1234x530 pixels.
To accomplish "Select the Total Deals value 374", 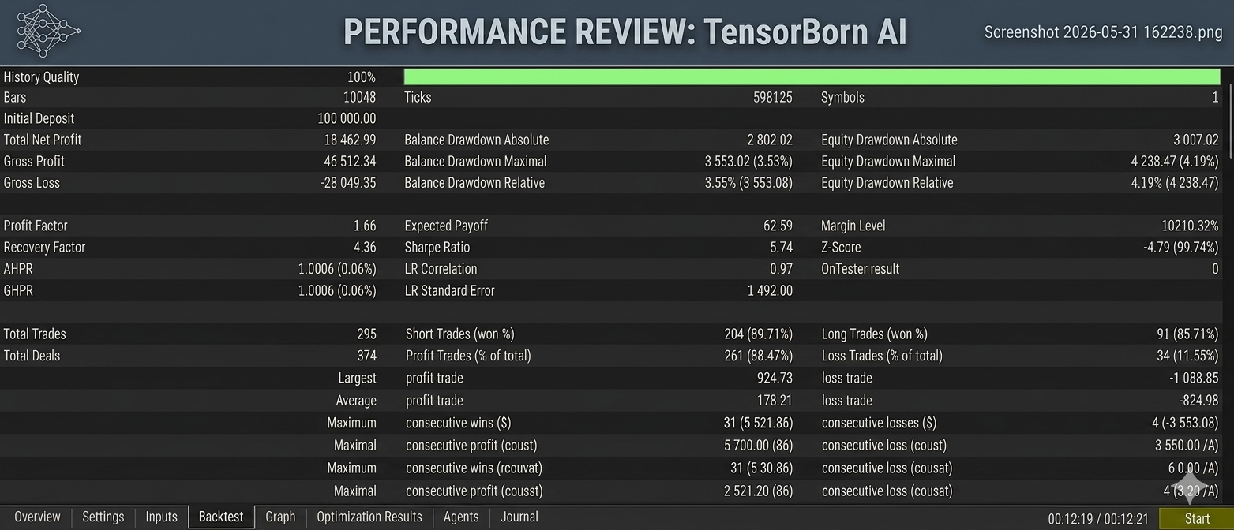I will 366,356.
